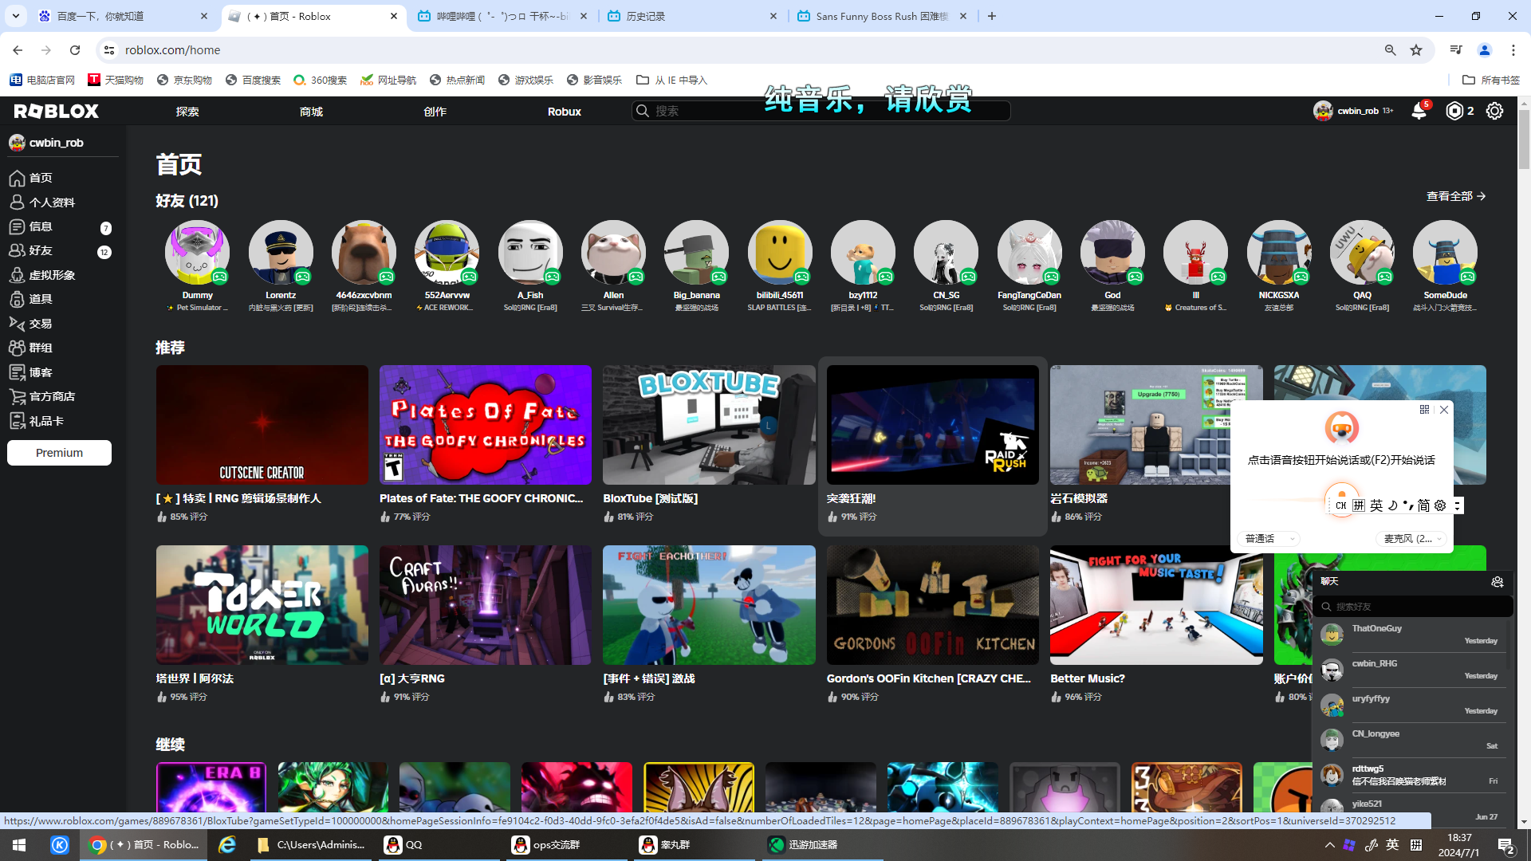
Task: Toggle half/full-width moon icon in IME bar
Action: point(1392,505)
